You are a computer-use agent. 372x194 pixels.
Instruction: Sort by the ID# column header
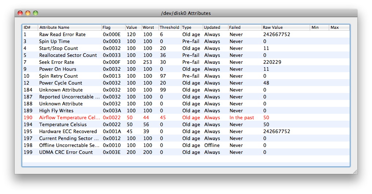tap(30, 27)
